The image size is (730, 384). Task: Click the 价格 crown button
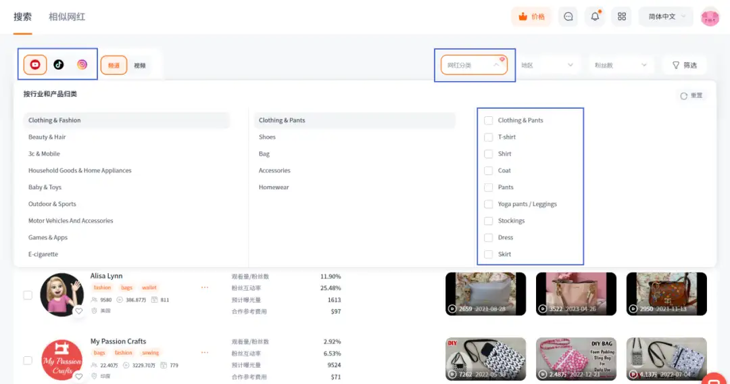pyautogui.click(x=531, y=17)
